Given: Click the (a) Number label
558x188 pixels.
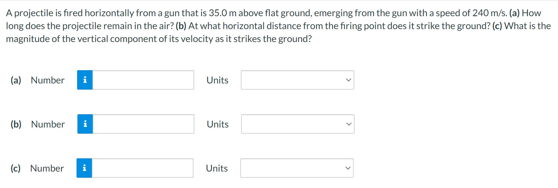Looking at the screenshot, I should click(47, 80).
